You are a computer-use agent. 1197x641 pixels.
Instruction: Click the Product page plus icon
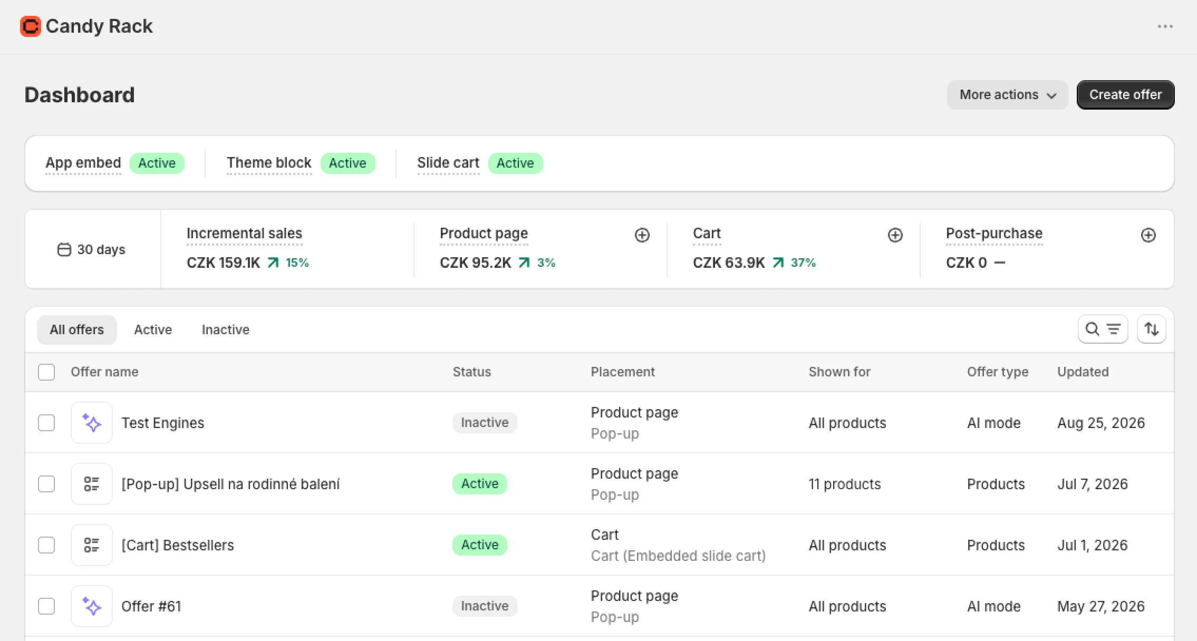pyautogui.click(x=642, y=235)
